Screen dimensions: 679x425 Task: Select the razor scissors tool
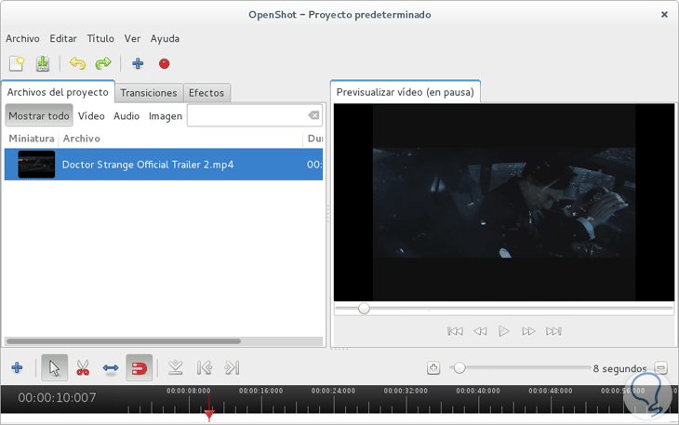coord(83,368)
